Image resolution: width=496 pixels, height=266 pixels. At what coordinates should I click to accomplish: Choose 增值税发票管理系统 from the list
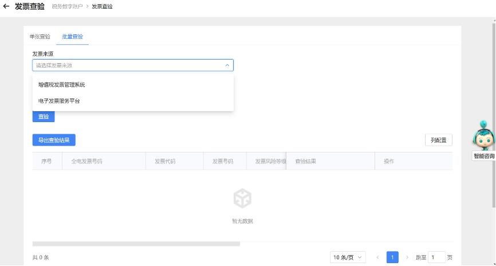(62, 85)
